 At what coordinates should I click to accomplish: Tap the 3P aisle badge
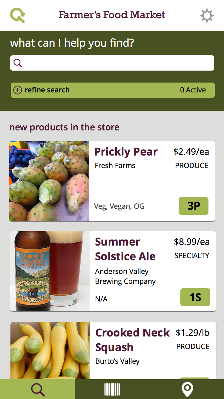click(x=194, y=206)
